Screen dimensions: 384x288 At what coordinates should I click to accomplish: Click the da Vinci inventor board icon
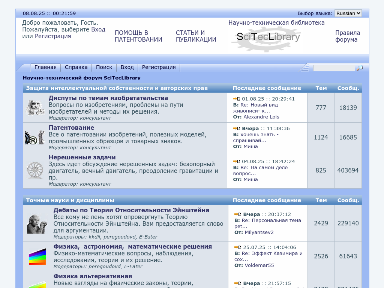tap(35, 108)
